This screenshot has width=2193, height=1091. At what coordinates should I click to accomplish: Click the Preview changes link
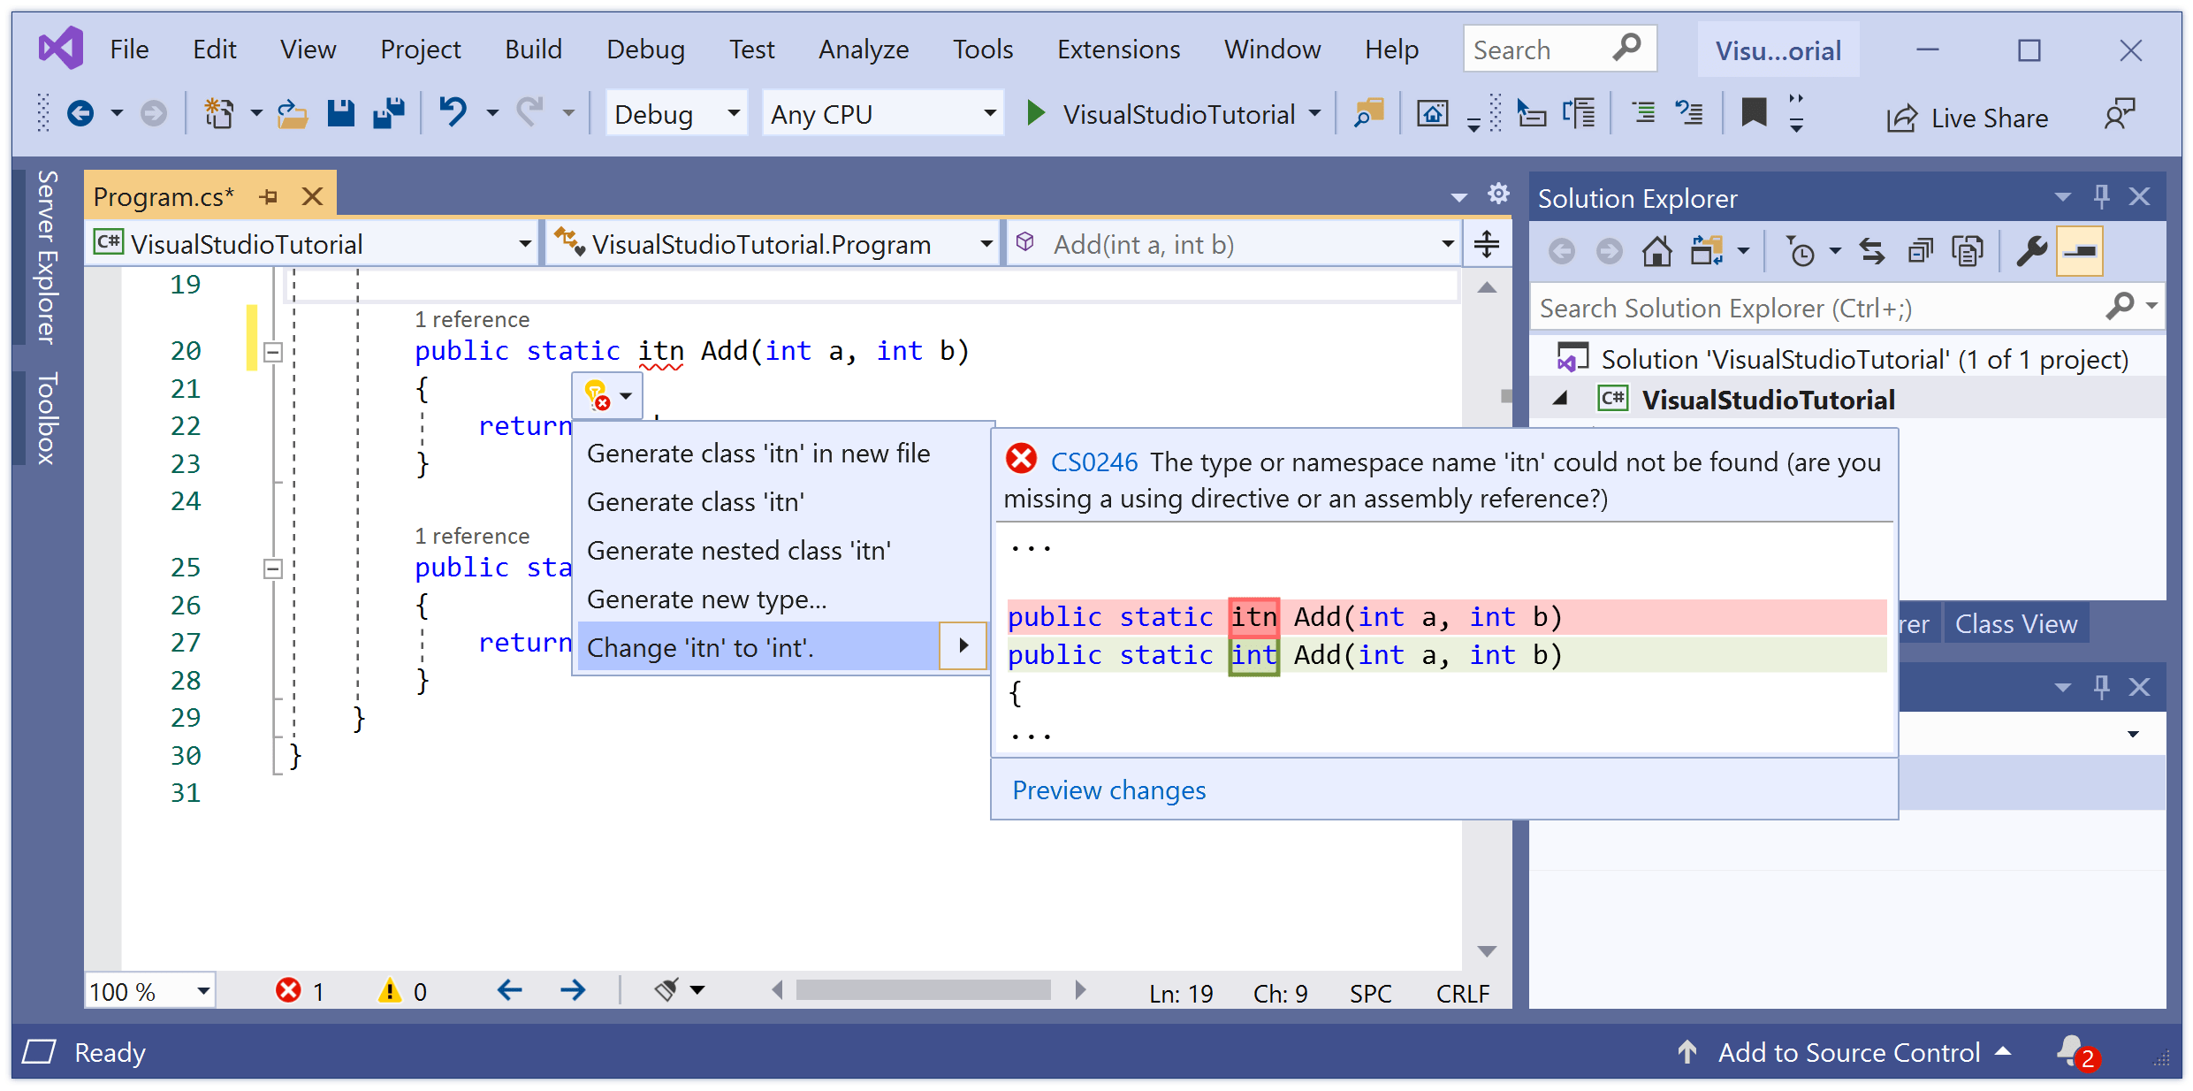tap(1108, 790)
